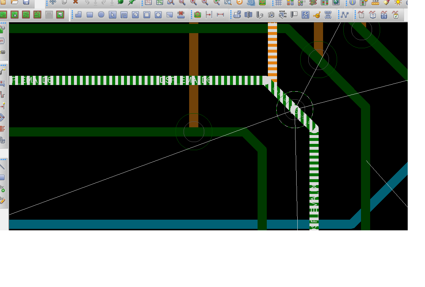The height and width of the screenshot is (287, 425).
Task: Click the zigzag graph nodes icon
Action: [344, 15]
